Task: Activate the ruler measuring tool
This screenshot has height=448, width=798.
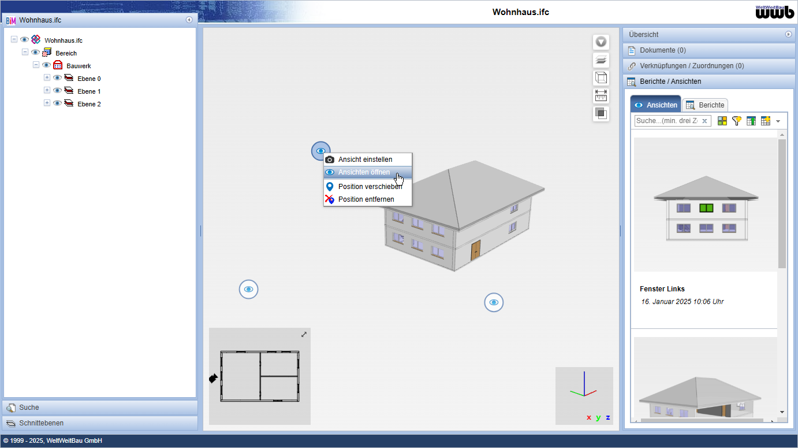Action: tap(601, 95)
